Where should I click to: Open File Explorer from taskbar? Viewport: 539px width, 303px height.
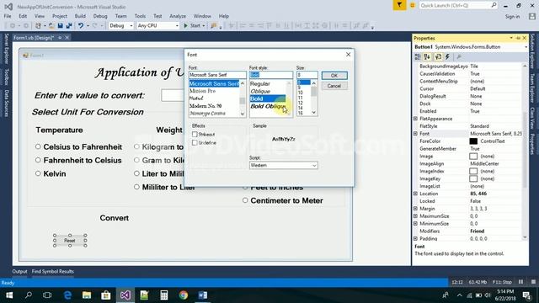[x=87, y=295]
